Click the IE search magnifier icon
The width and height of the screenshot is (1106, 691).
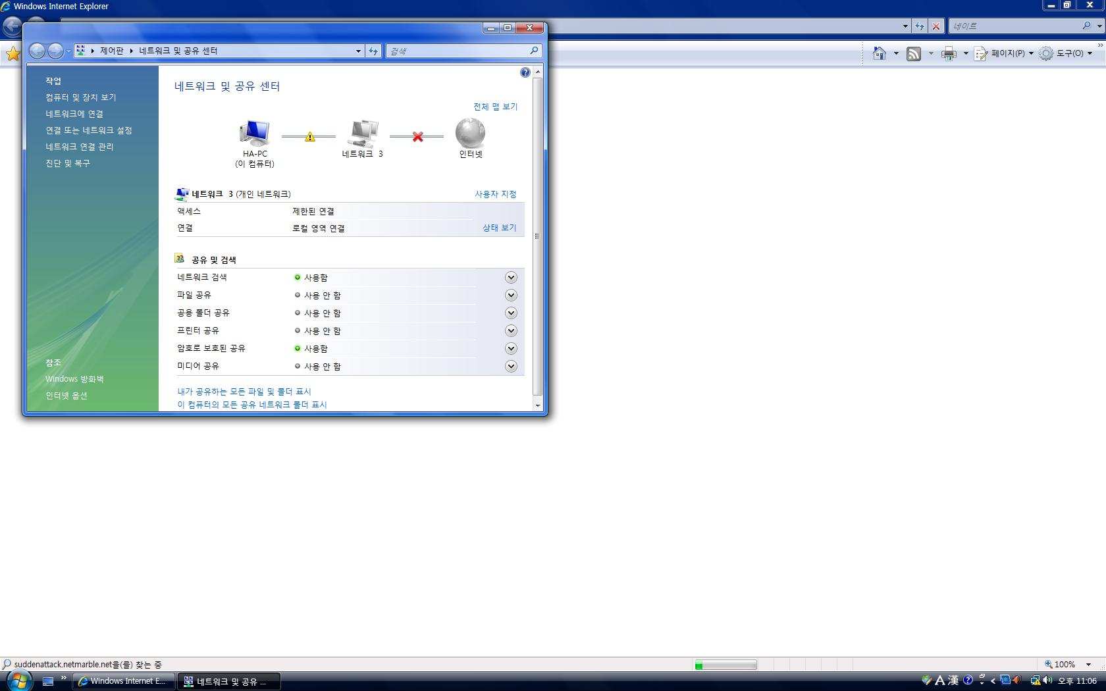1086,26
